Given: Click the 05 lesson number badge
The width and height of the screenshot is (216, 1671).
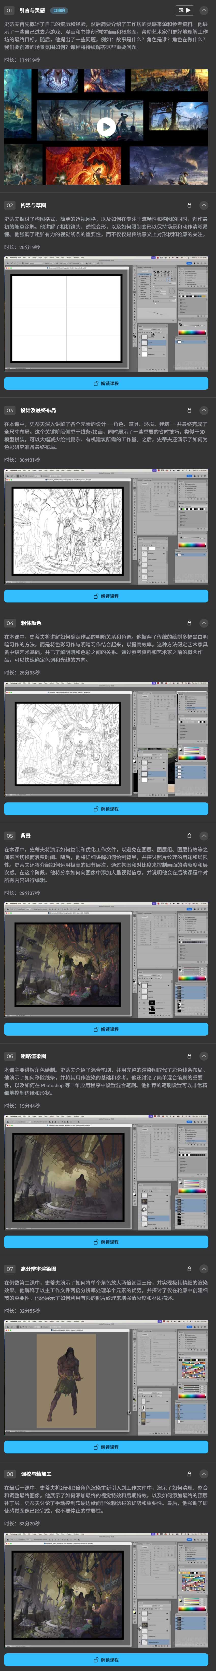Looking at the screenshot, I should [x=9, y=836].
